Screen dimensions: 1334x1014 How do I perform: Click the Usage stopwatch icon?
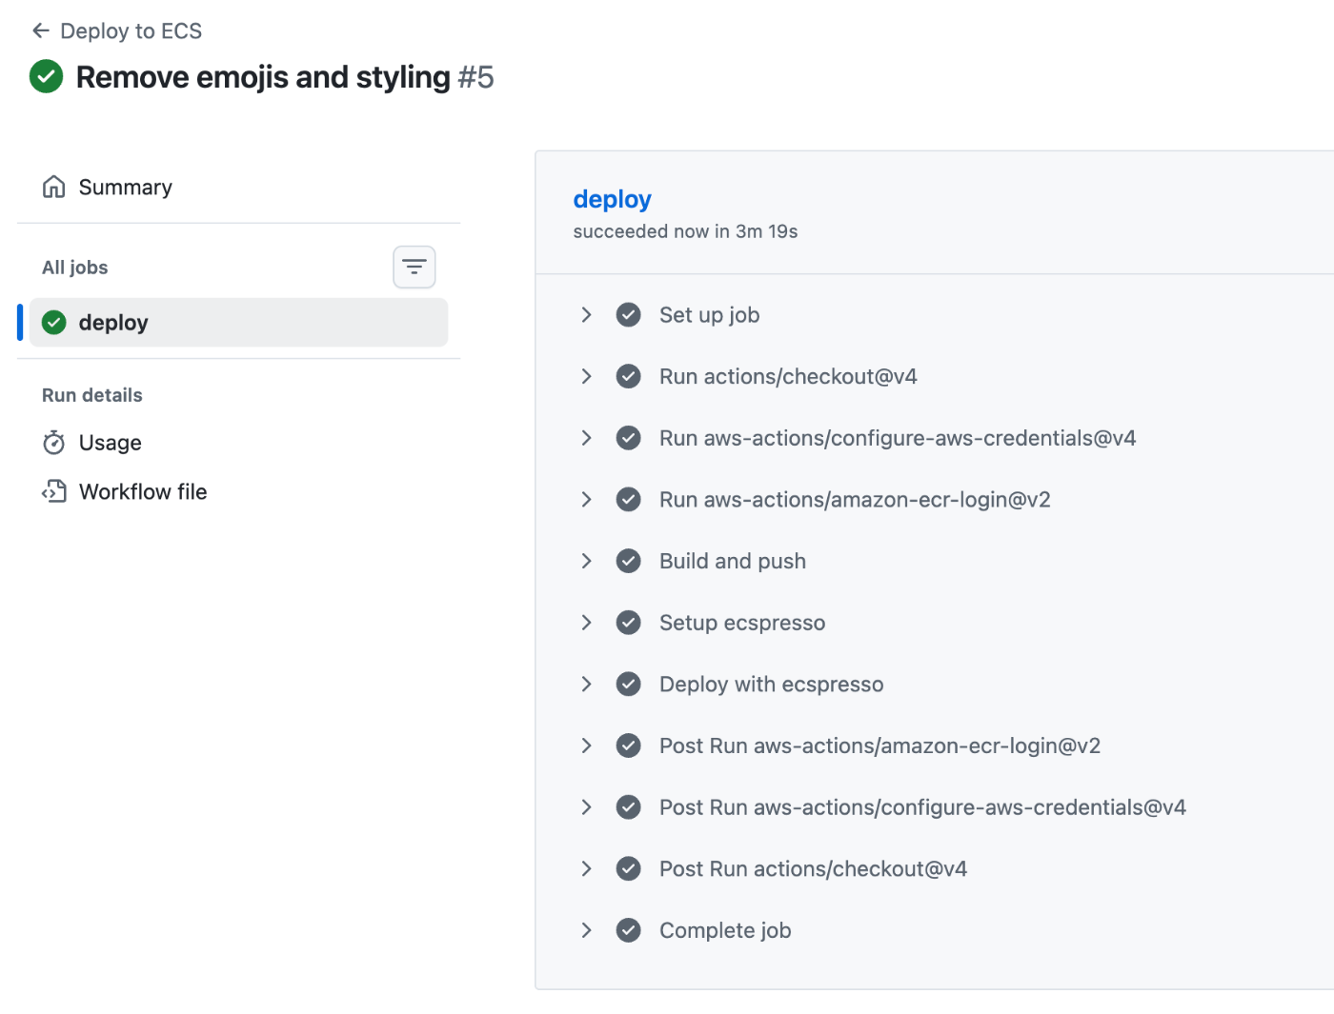click(54, 443)
